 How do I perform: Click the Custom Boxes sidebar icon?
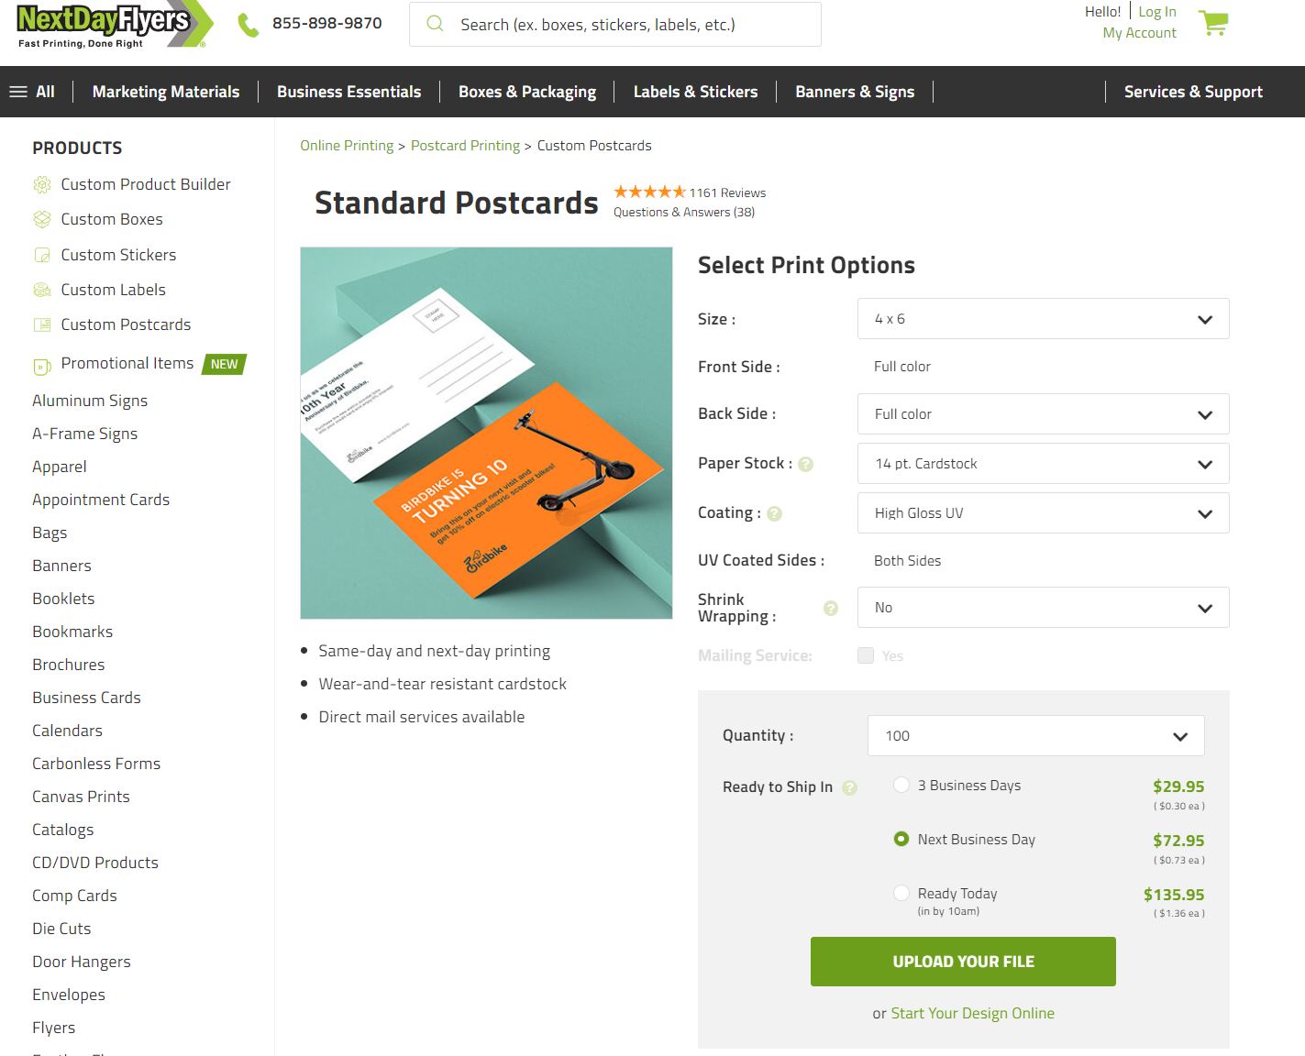[x=42, y=220]
